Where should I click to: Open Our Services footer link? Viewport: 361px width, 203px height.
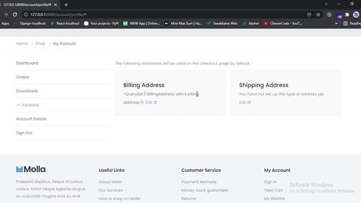pos(111,191)
